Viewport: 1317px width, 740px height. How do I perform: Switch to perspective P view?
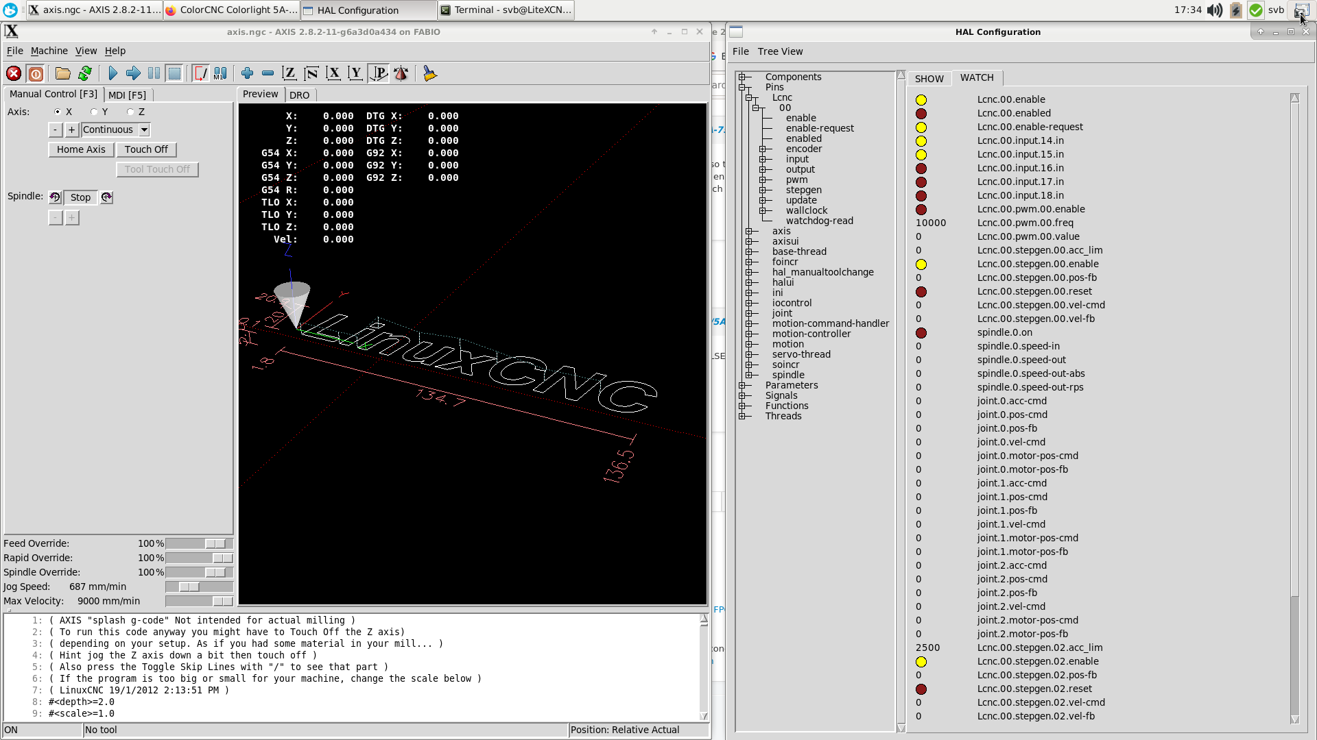[379, 73]
